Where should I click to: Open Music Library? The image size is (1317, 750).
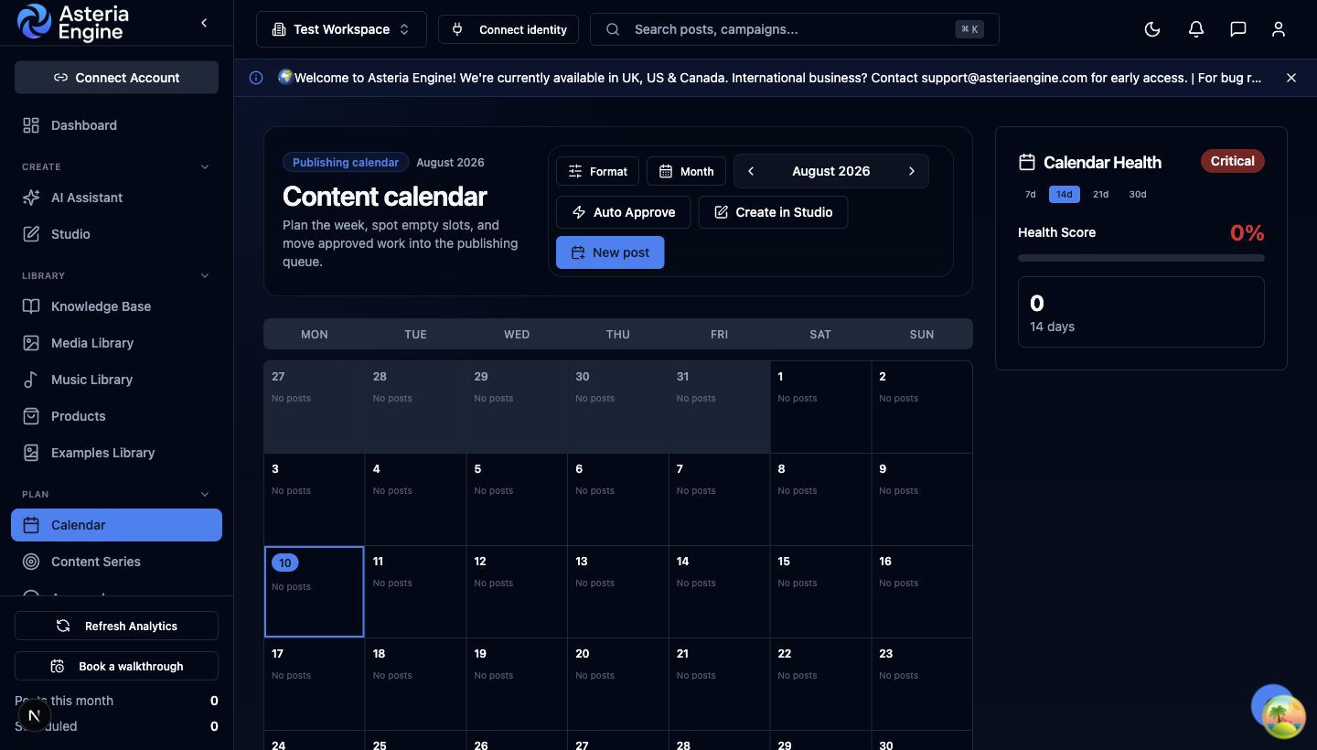pyautogui.click(x=116, y=380)
